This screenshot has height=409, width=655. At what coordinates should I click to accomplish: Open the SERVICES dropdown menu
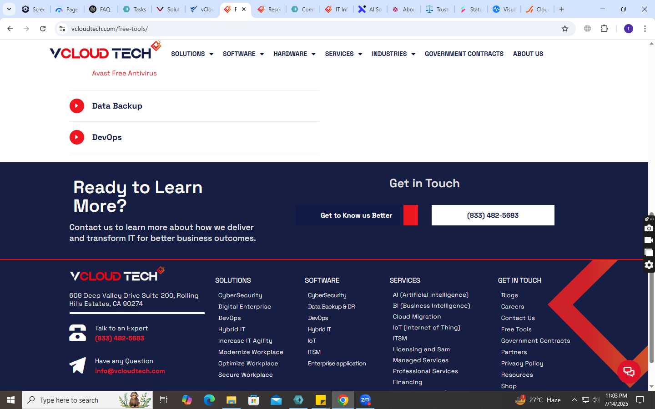click(x=343, y=54)
